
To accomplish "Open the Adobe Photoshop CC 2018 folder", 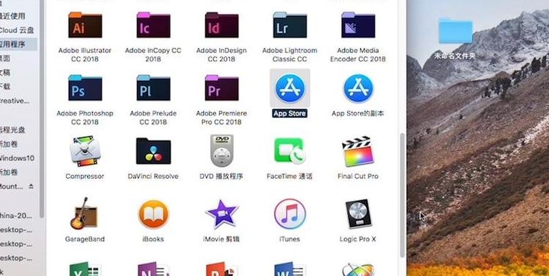I will click(x=85, y=88).
